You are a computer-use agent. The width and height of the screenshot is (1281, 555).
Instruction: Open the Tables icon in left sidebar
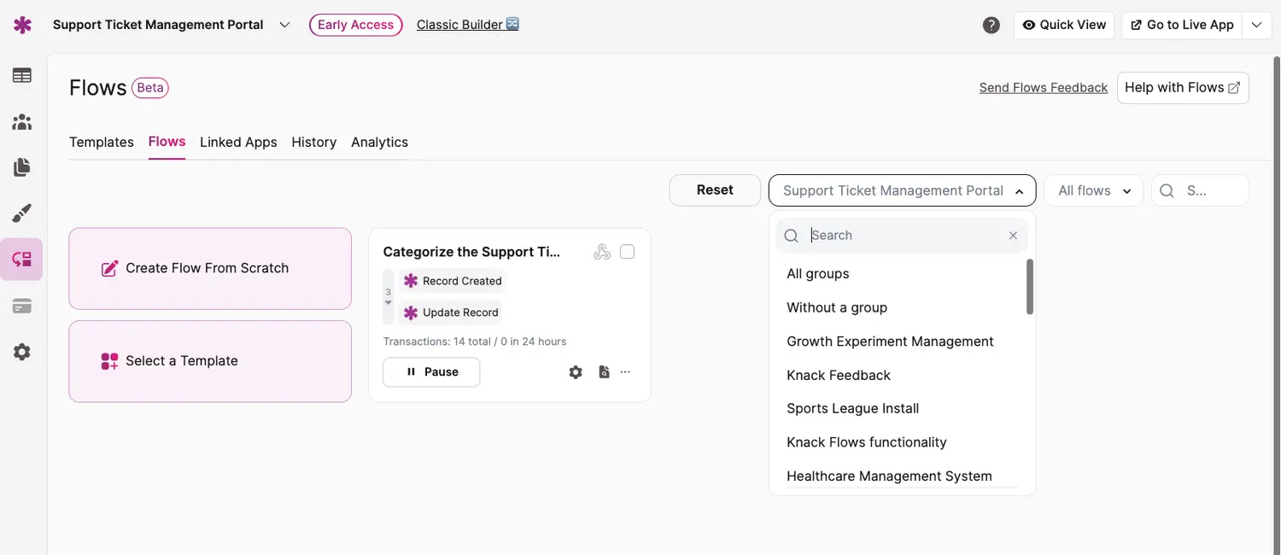tap(22, 76)
